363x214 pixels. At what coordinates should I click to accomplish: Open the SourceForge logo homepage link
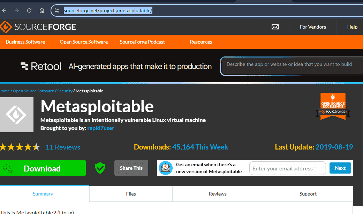[38, 27]
